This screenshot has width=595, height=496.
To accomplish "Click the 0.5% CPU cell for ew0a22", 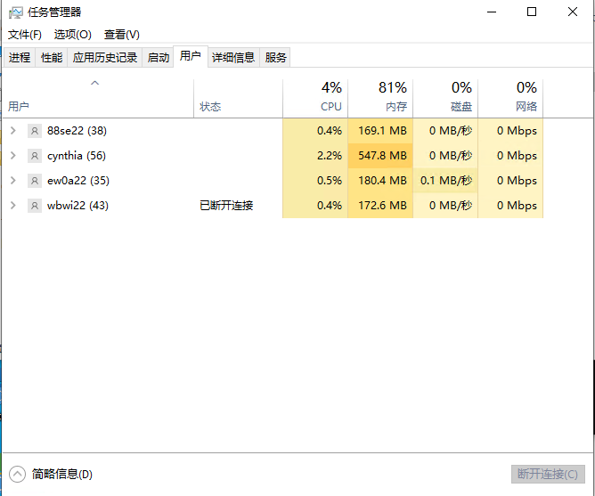I will 315,181.
